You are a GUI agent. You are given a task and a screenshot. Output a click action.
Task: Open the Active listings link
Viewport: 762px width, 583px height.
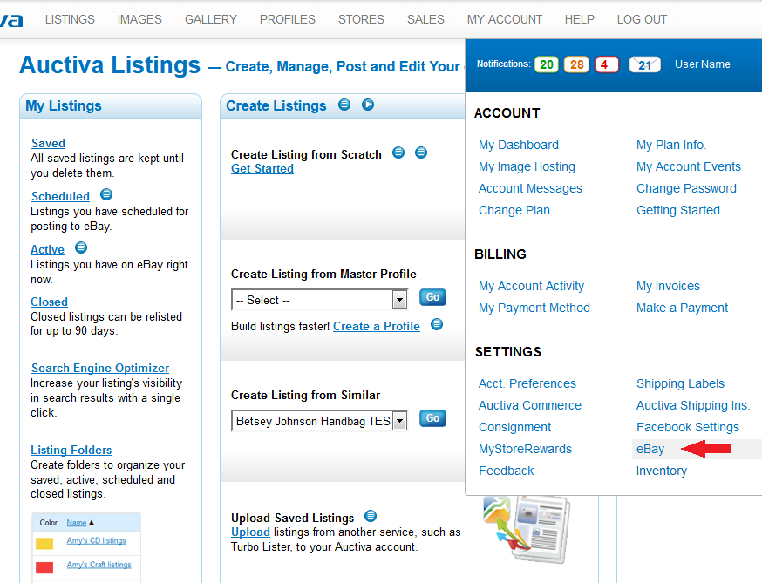coord(47,249)
